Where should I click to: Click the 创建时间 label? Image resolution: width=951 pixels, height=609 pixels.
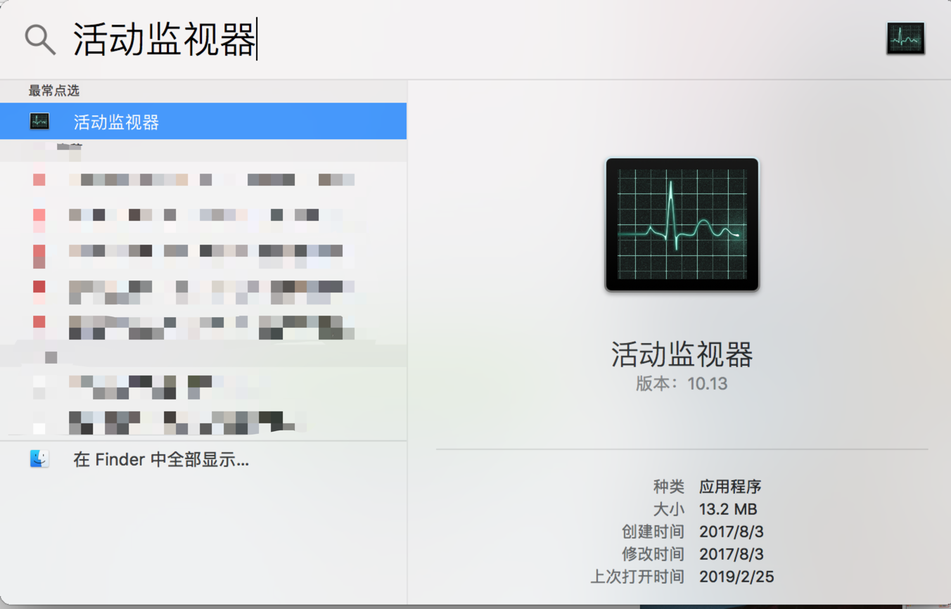coord(653,532)
